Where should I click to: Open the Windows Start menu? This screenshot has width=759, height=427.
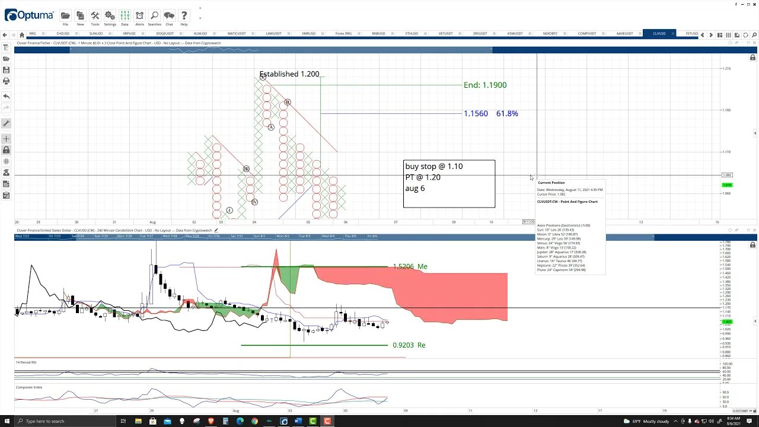click(x=7, y=421)
